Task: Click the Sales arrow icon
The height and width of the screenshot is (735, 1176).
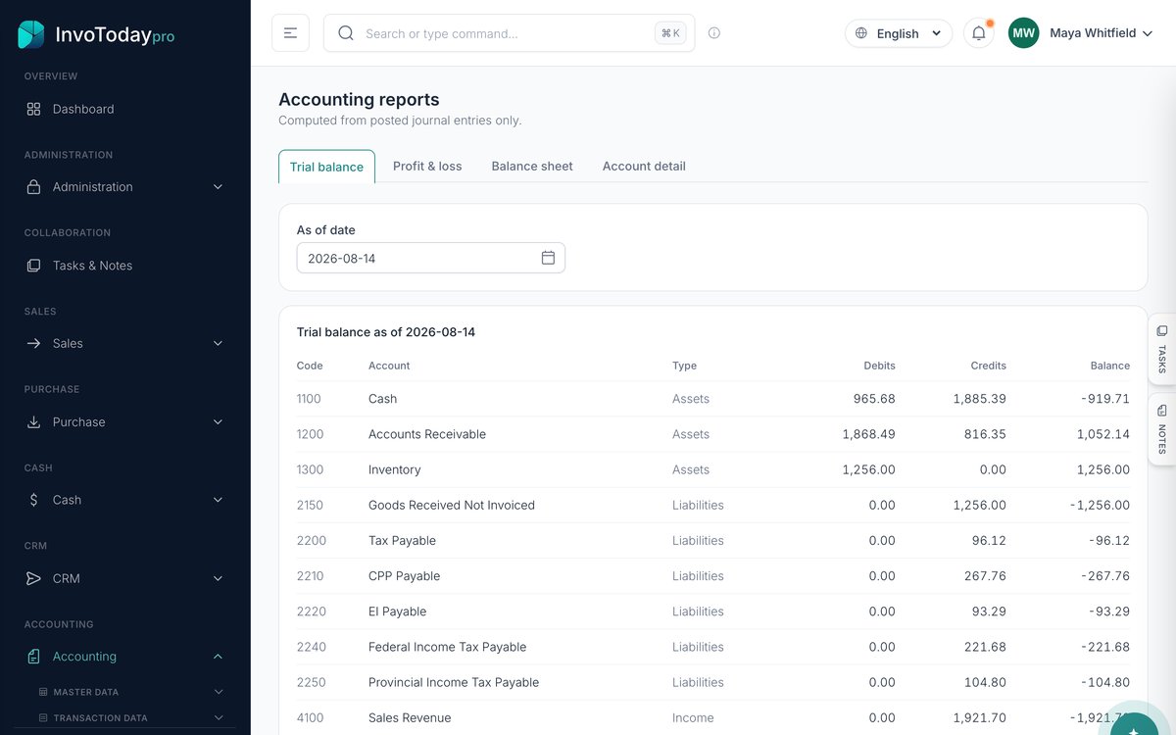Action: coord(33,343)
